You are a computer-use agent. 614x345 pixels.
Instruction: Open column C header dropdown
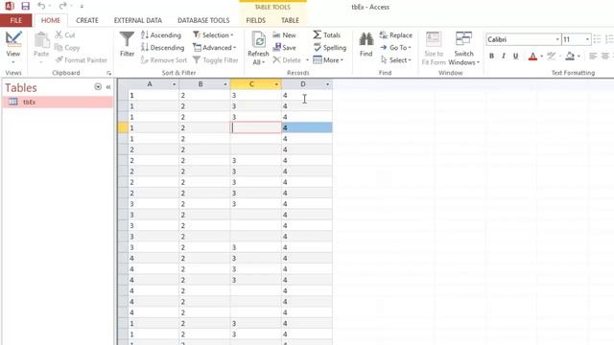point(276,84)
